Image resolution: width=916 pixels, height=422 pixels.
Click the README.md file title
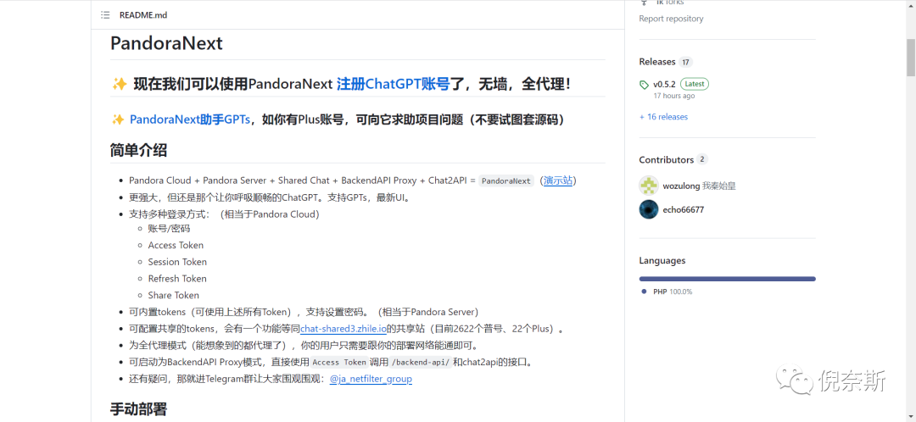click(x=143, y=15)
